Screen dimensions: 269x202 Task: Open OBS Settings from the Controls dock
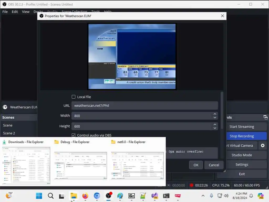[242, 165]
